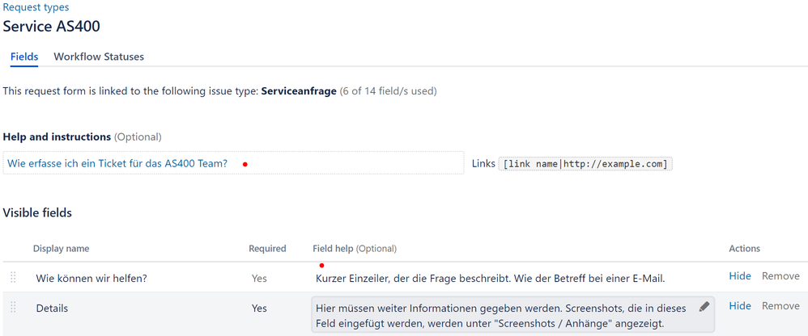This screenshot has width=808, height=336.
Task: Click the link name example.com syntax hint
Action: (585, 164)
